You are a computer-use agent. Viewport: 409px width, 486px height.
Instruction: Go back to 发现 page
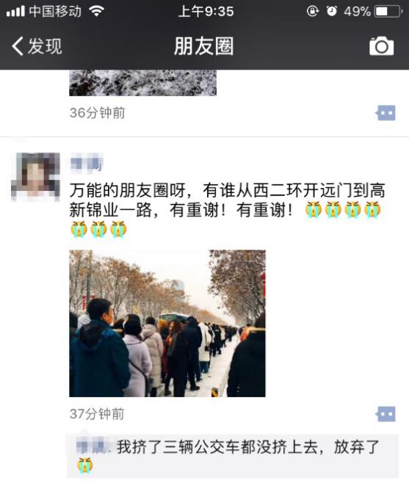[x=37, y=46]
